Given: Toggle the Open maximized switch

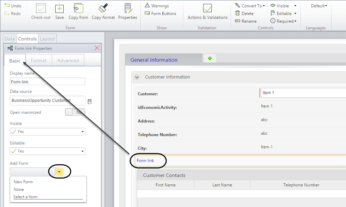Looking at the screenshot, I should pos(75,112).
